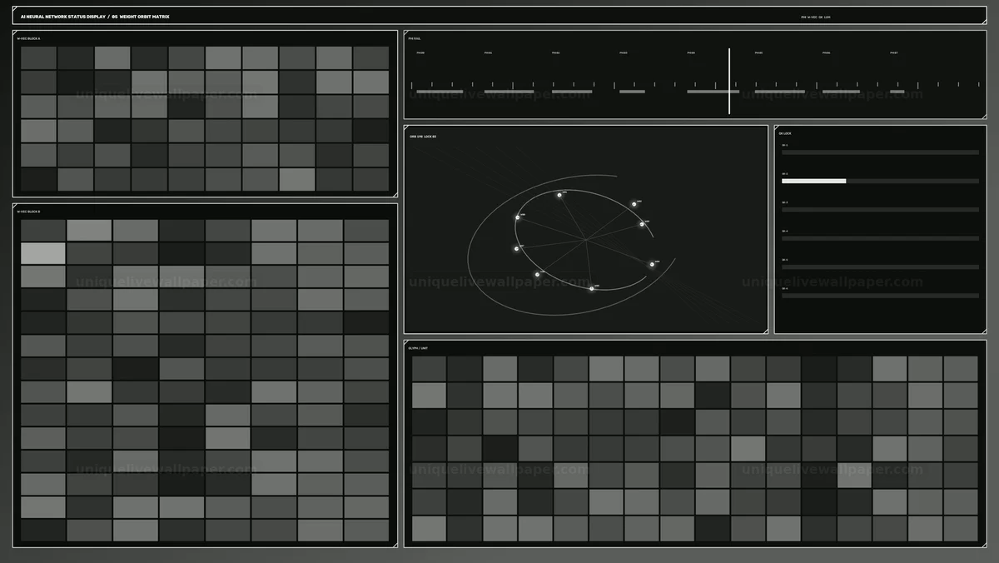The width and height of the screenshot is (999, 563).
Task: Click the OK-4 lock progress bar
Action: point(880,238)
